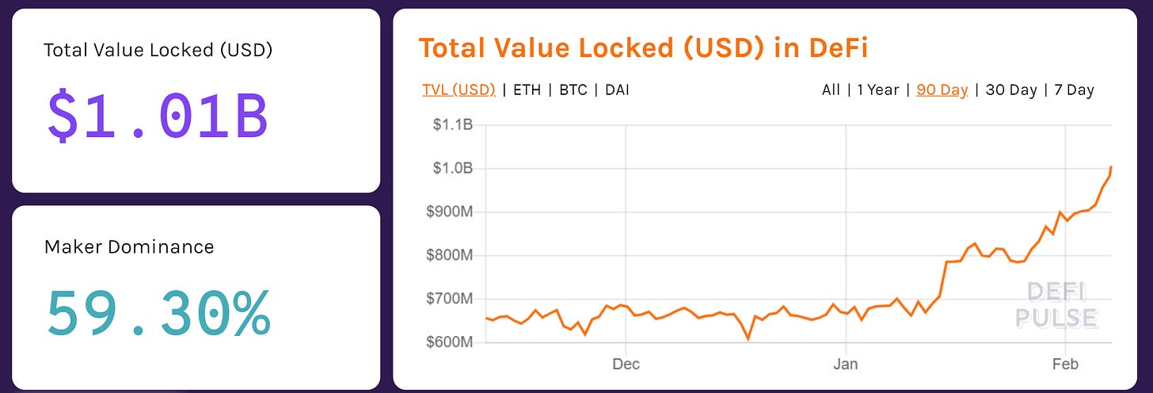Click the chart heading Total Value Locked in DeFi
Screen dimensions: 1153x393
coord(643,48)
